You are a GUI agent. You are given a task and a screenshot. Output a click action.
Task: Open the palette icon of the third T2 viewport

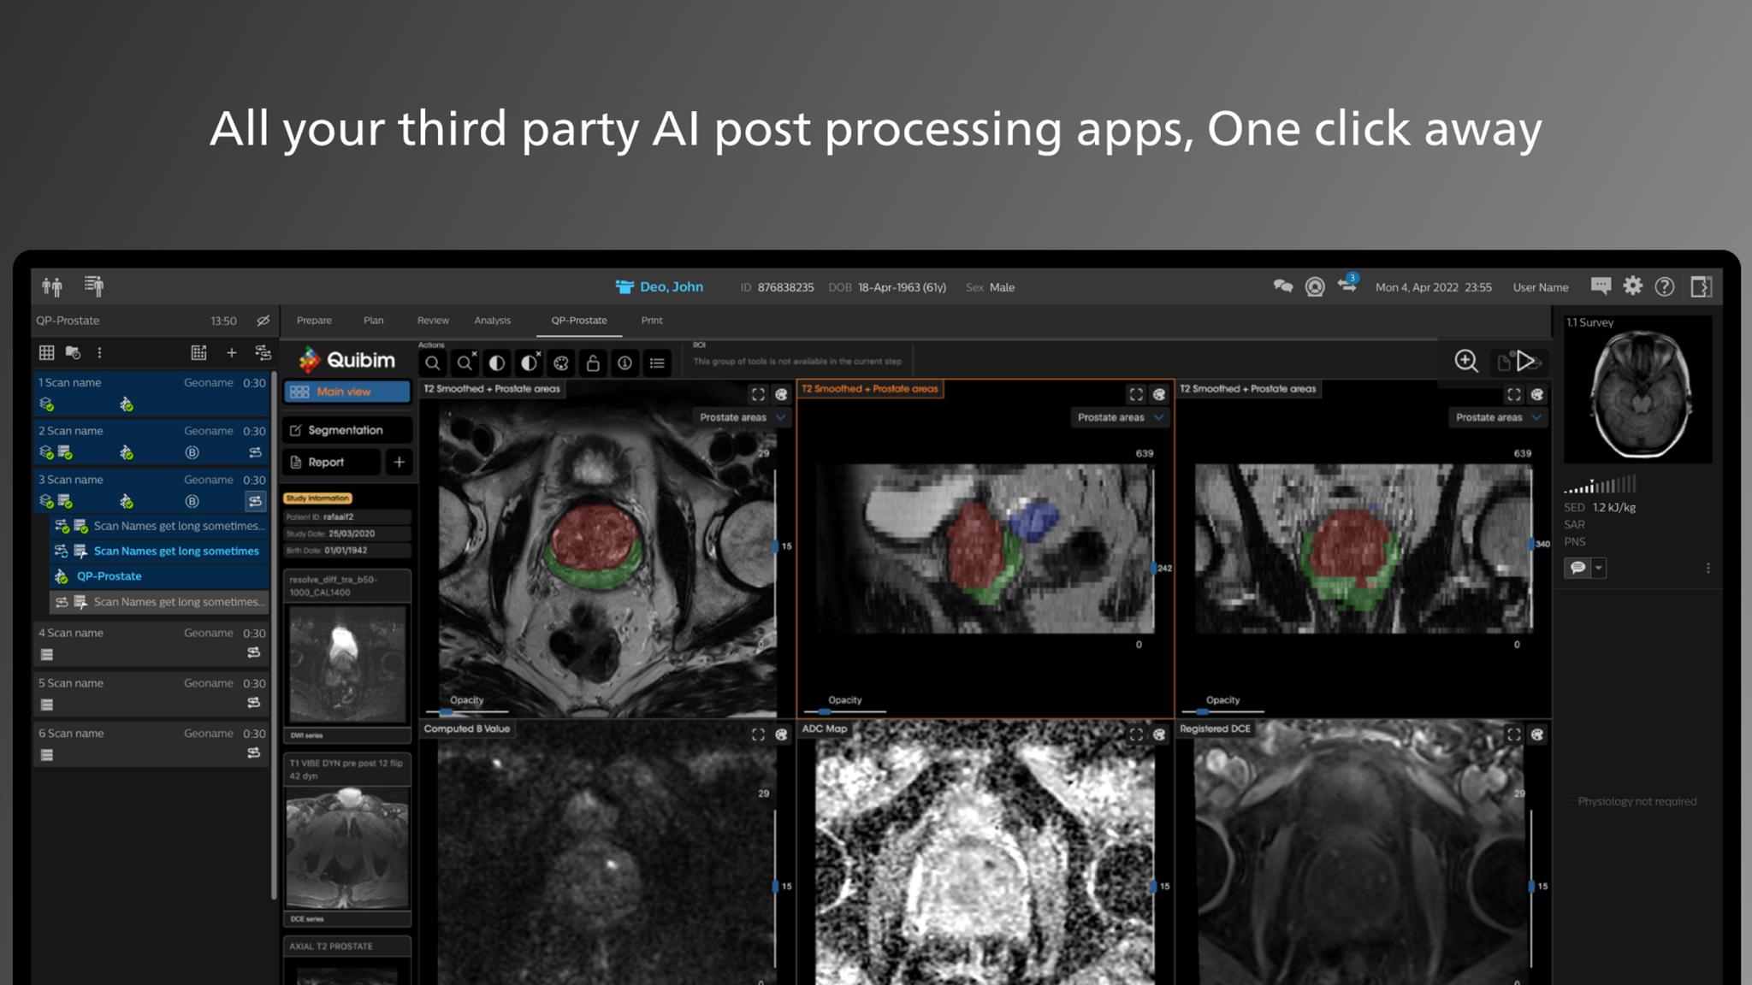tap(1537, 394)
